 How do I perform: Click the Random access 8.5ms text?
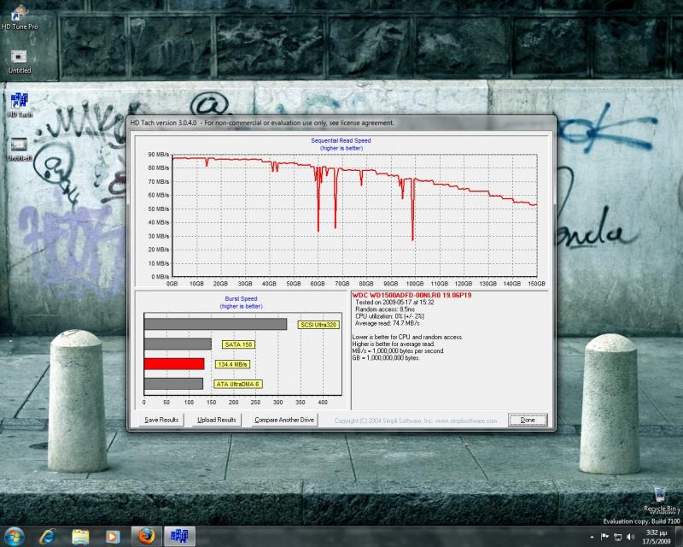point(385,309)
